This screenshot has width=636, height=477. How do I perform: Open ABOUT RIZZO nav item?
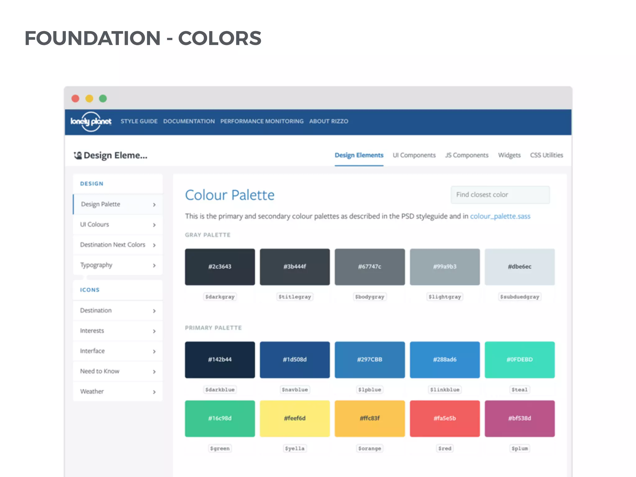click(329, 121)
